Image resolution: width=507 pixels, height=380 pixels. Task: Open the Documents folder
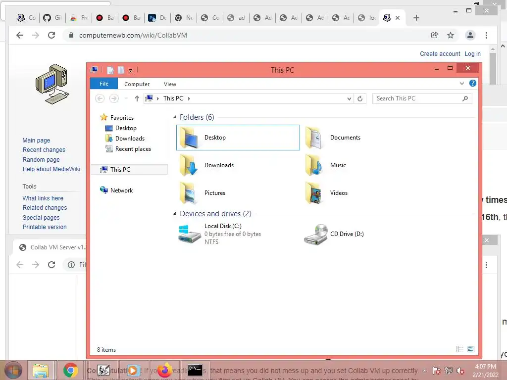coord(333,138)
